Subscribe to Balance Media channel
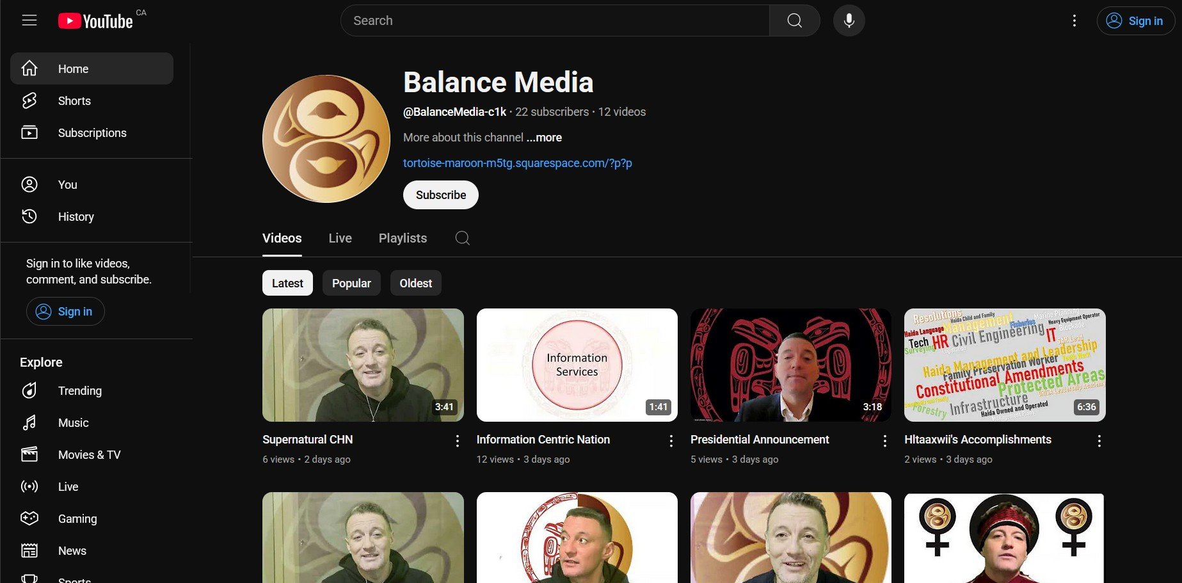 pyautogui.click(x=440, y=195)
